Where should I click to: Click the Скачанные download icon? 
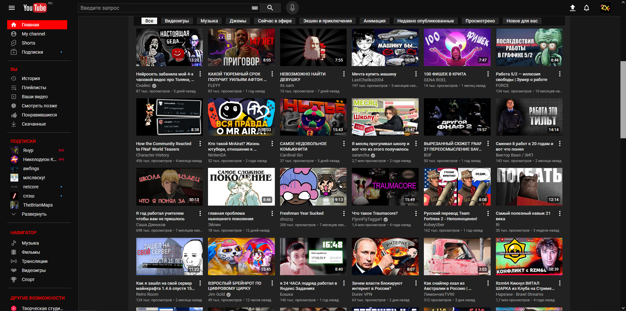14,124
